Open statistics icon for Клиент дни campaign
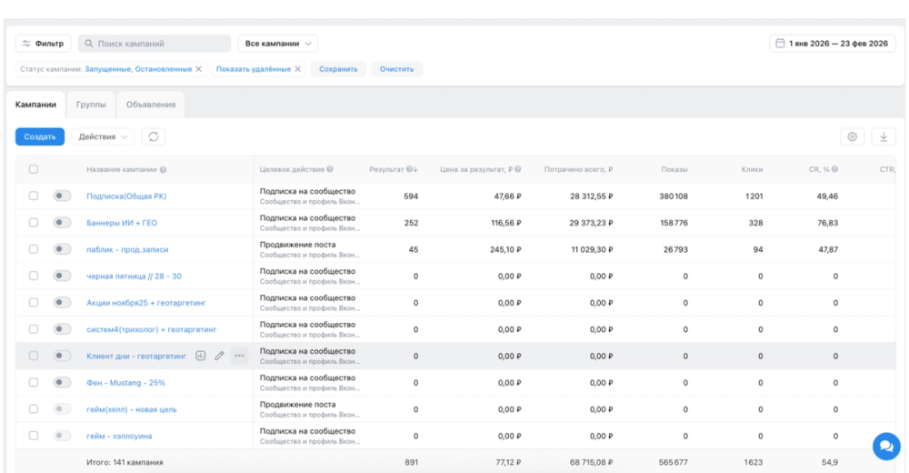This screenshot has height=473, width=909. (201, 356)
